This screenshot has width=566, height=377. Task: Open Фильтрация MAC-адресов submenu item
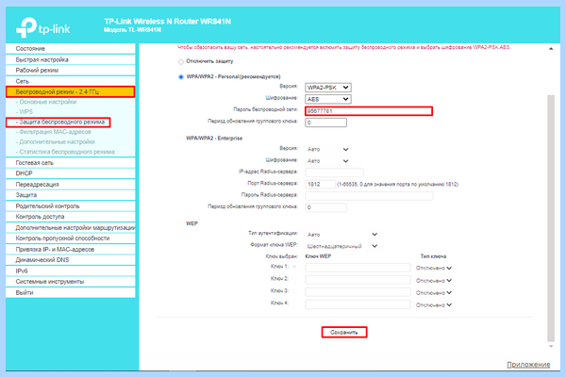coord(54,132)
